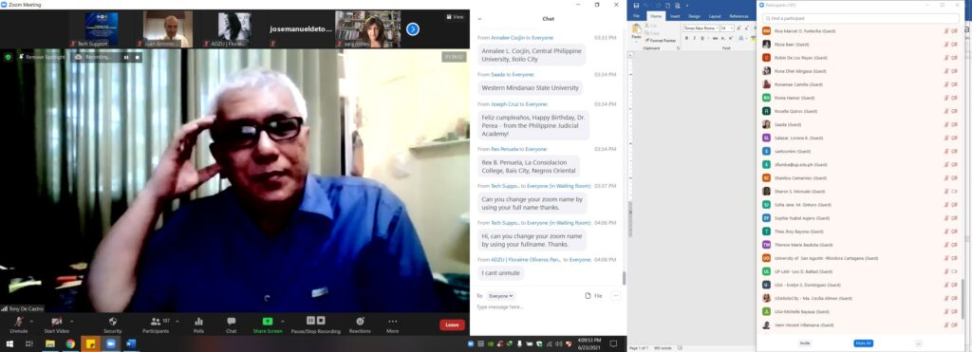Toggle video icon for UP LAW Leo D. Battad
Image resolution: width=972 pixels, height=352 pixels.
coord(955,271)
